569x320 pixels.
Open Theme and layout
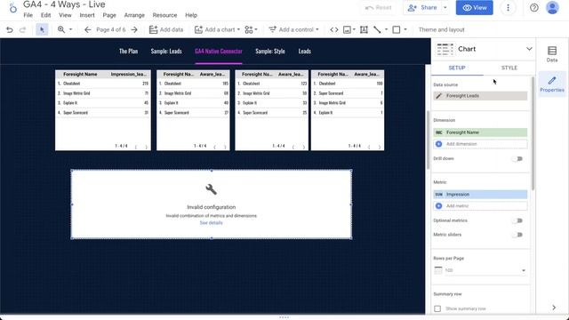(x=441, y=29)
